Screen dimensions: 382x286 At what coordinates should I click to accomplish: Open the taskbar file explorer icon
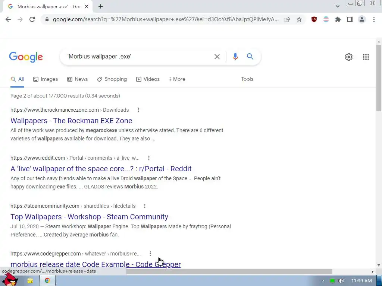click(x=30, y=281)
